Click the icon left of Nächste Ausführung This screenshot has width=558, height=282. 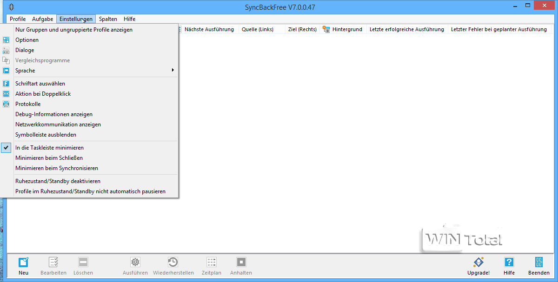click(180, 29)
